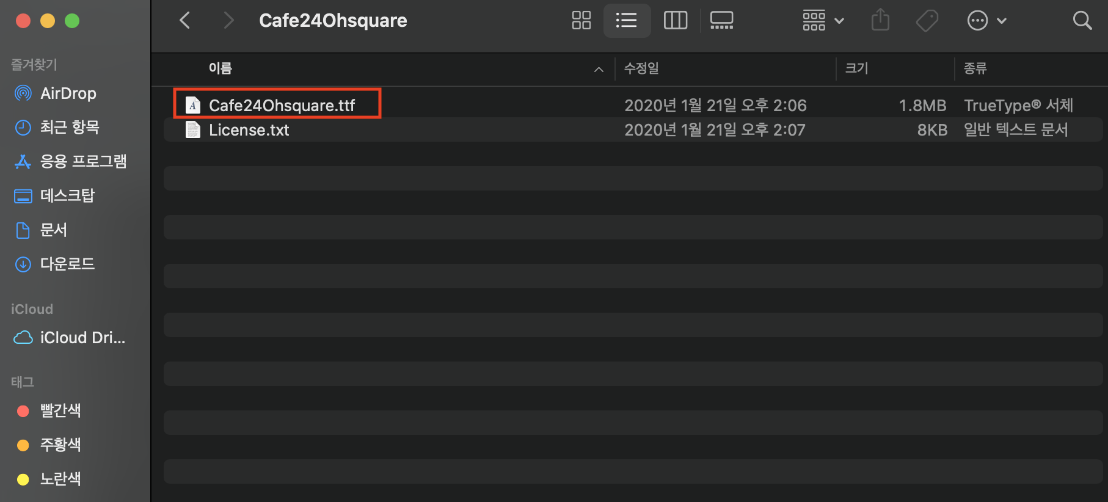Click the TrueType® 서체 kind cell

(x=1018, y=105)
